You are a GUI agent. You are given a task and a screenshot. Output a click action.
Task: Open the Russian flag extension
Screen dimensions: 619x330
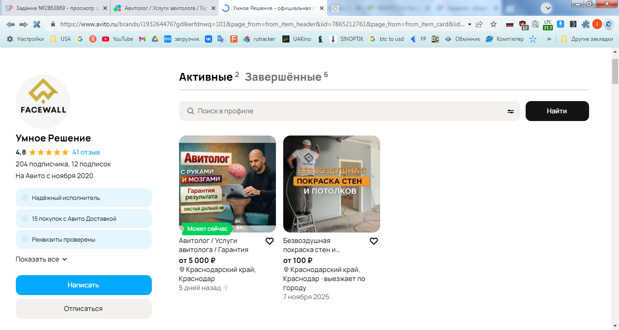click(510, 24)
